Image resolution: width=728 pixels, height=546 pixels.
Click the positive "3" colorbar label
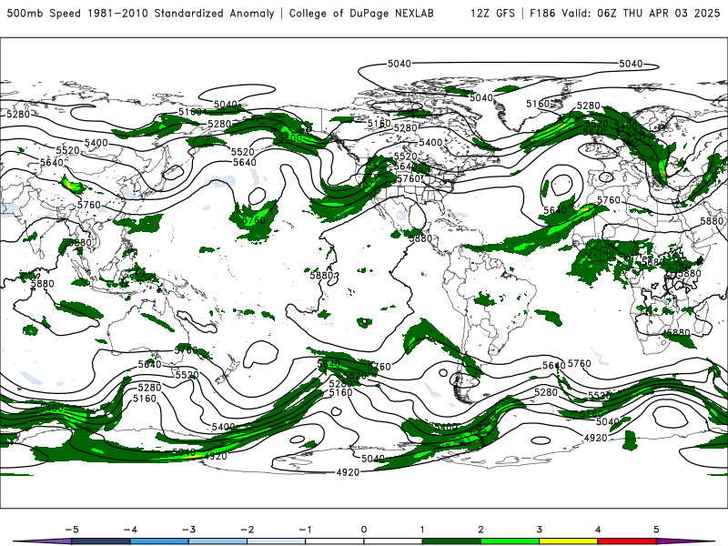point(539,530)
